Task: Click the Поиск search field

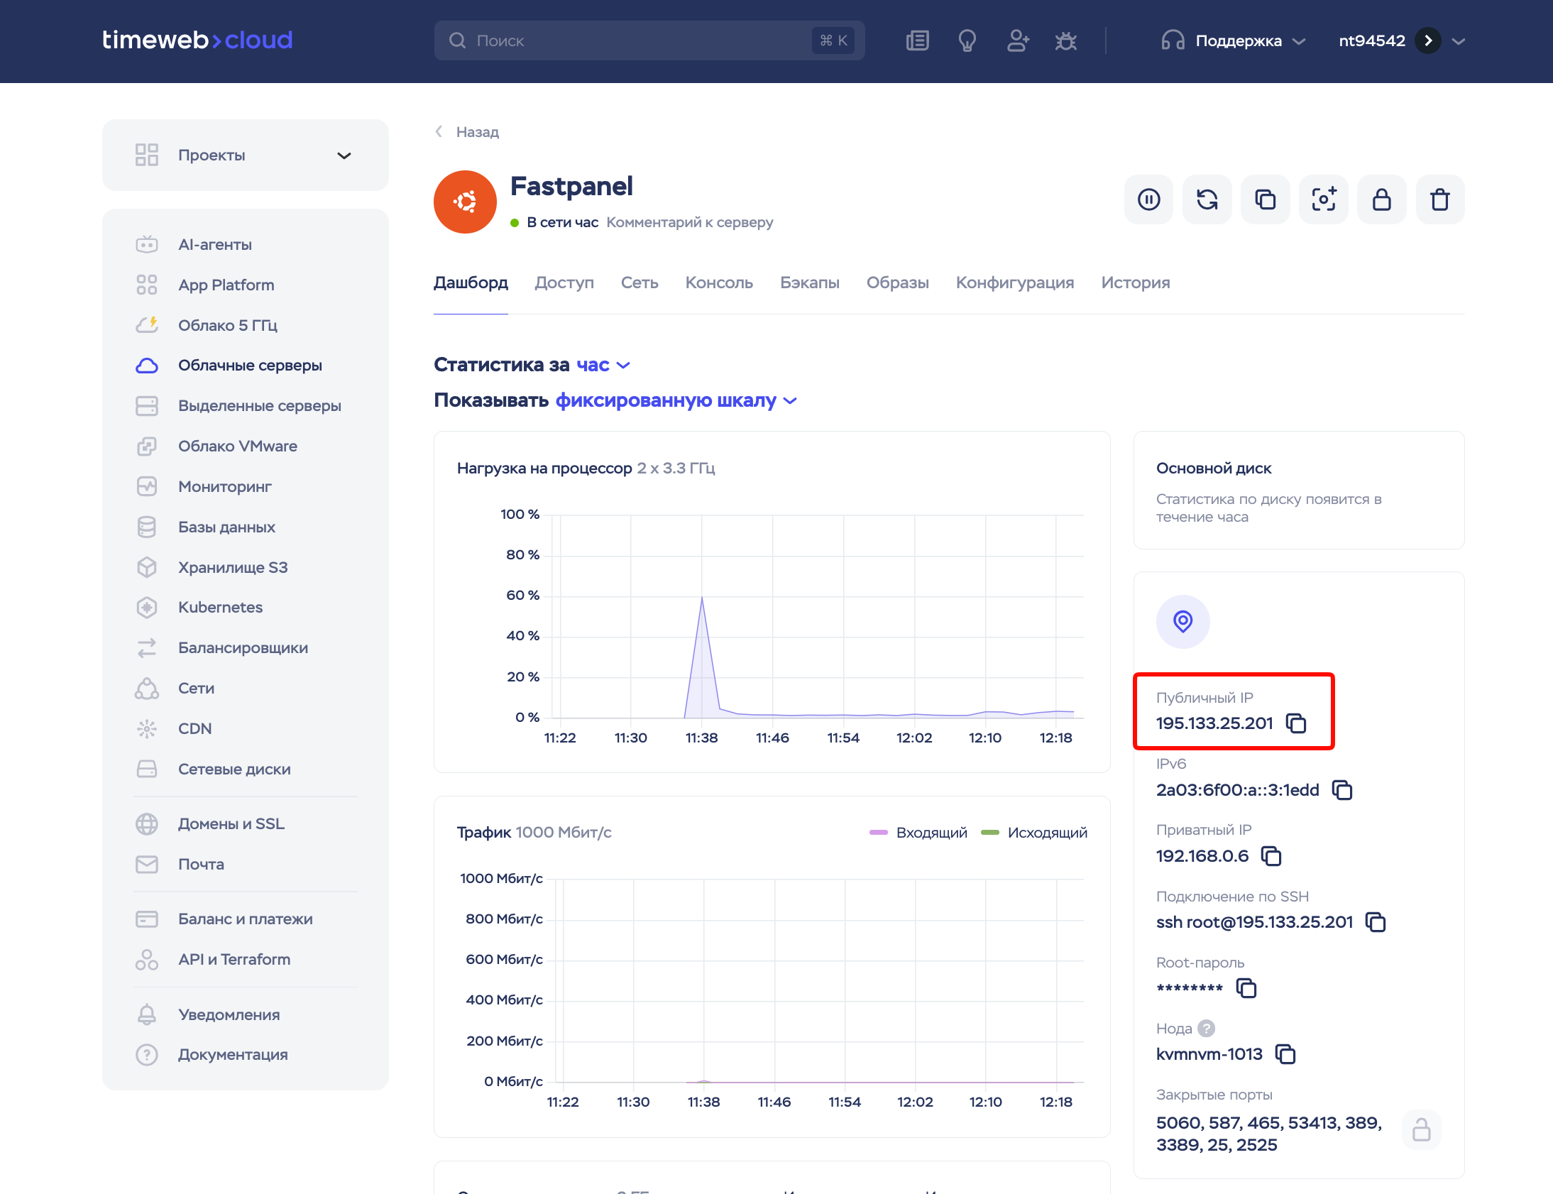Action: click(x=649, y=40)
